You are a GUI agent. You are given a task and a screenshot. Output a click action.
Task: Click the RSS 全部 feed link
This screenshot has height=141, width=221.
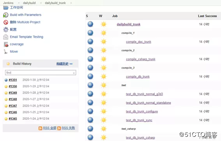pyautogui.click(x=50, y=128)
